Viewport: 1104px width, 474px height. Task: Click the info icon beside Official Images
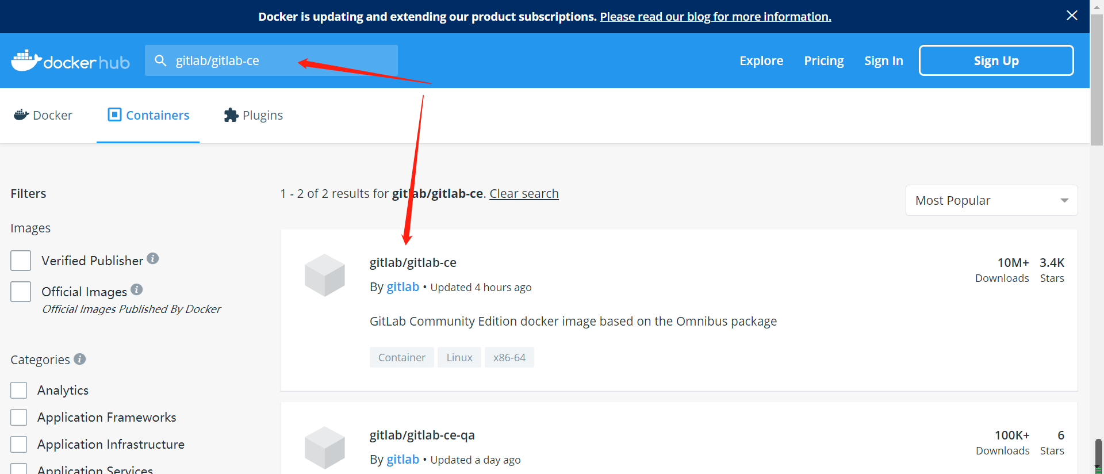(x=136, y=289)
